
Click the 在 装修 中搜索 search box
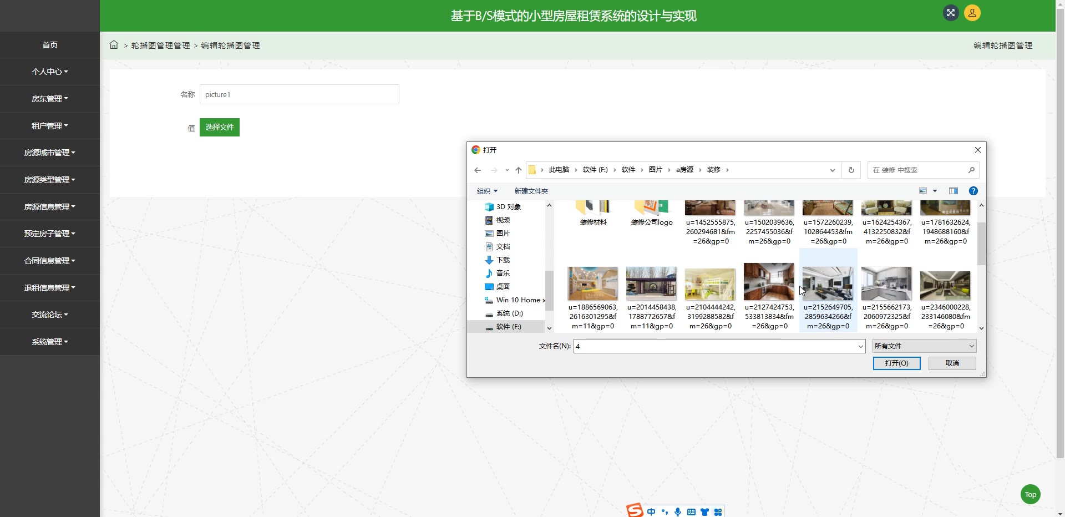pyautogui.click(x=924, y=170)
